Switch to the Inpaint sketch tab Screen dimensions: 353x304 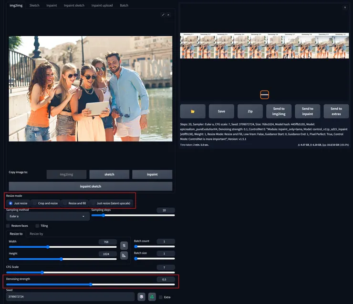coord(74,5)
